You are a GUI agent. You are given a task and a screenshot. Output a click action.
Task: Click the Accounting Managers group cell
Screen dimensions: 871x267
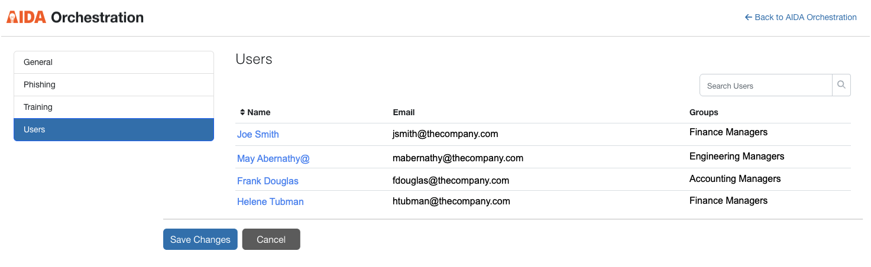tap(735, 178)
